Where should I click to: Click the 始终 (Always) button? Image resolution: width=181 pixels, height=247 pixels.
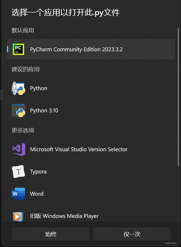click(51, 234)
